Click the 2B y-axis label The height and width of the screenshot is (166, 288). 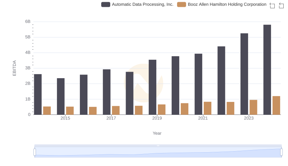[x=28, y=84]
